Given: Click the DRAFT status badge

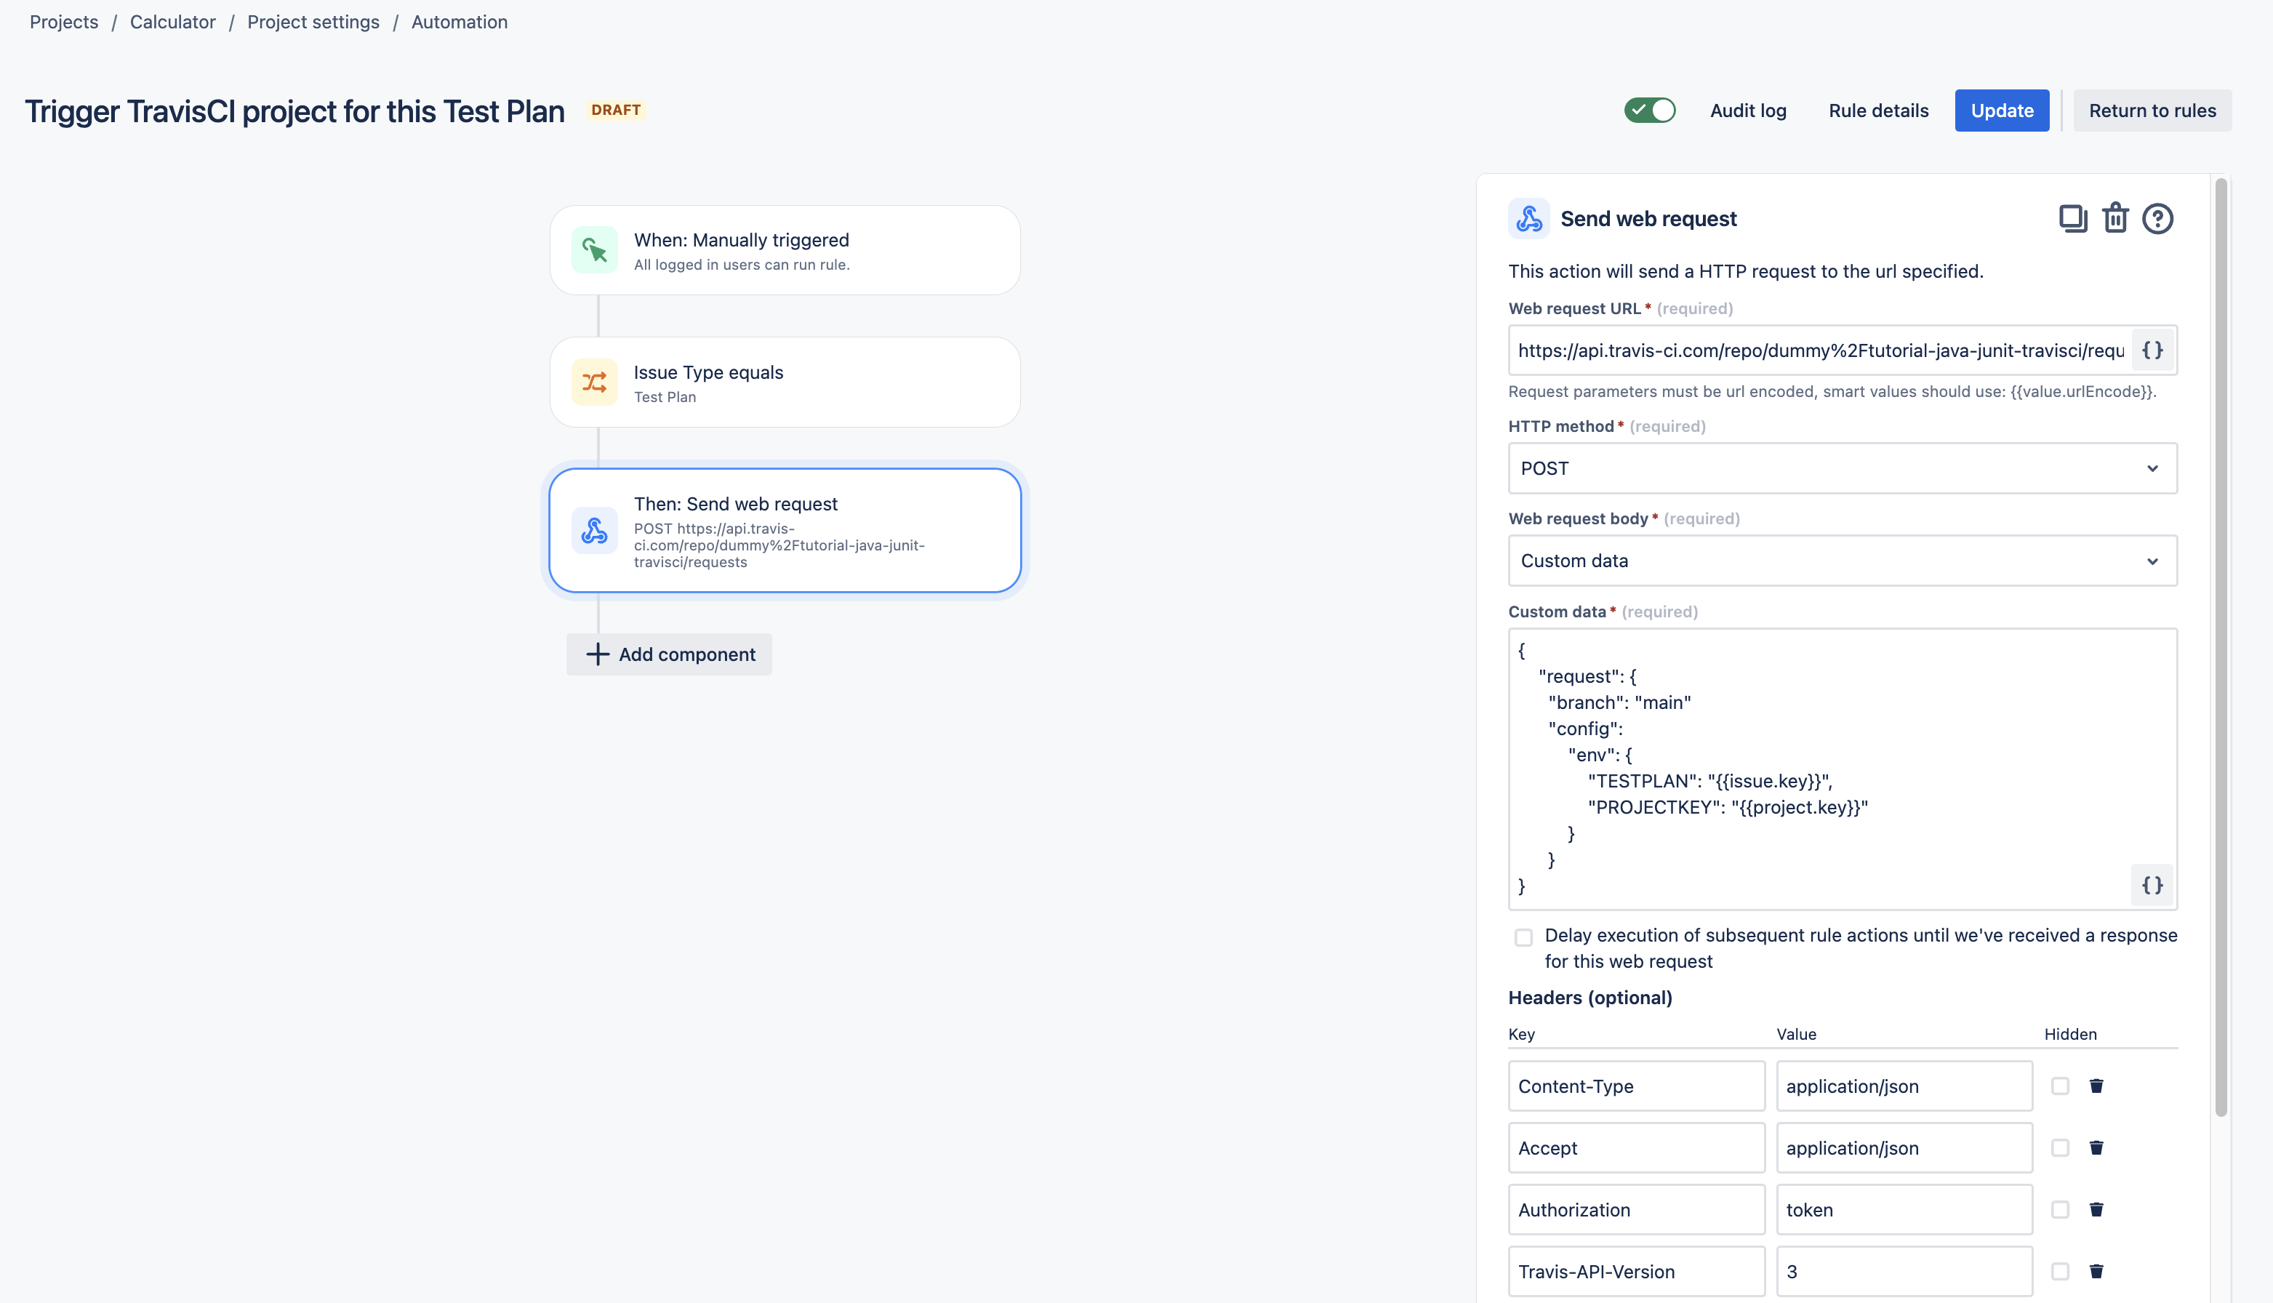Looking at the screenshot, I should [x=616, y=110].
